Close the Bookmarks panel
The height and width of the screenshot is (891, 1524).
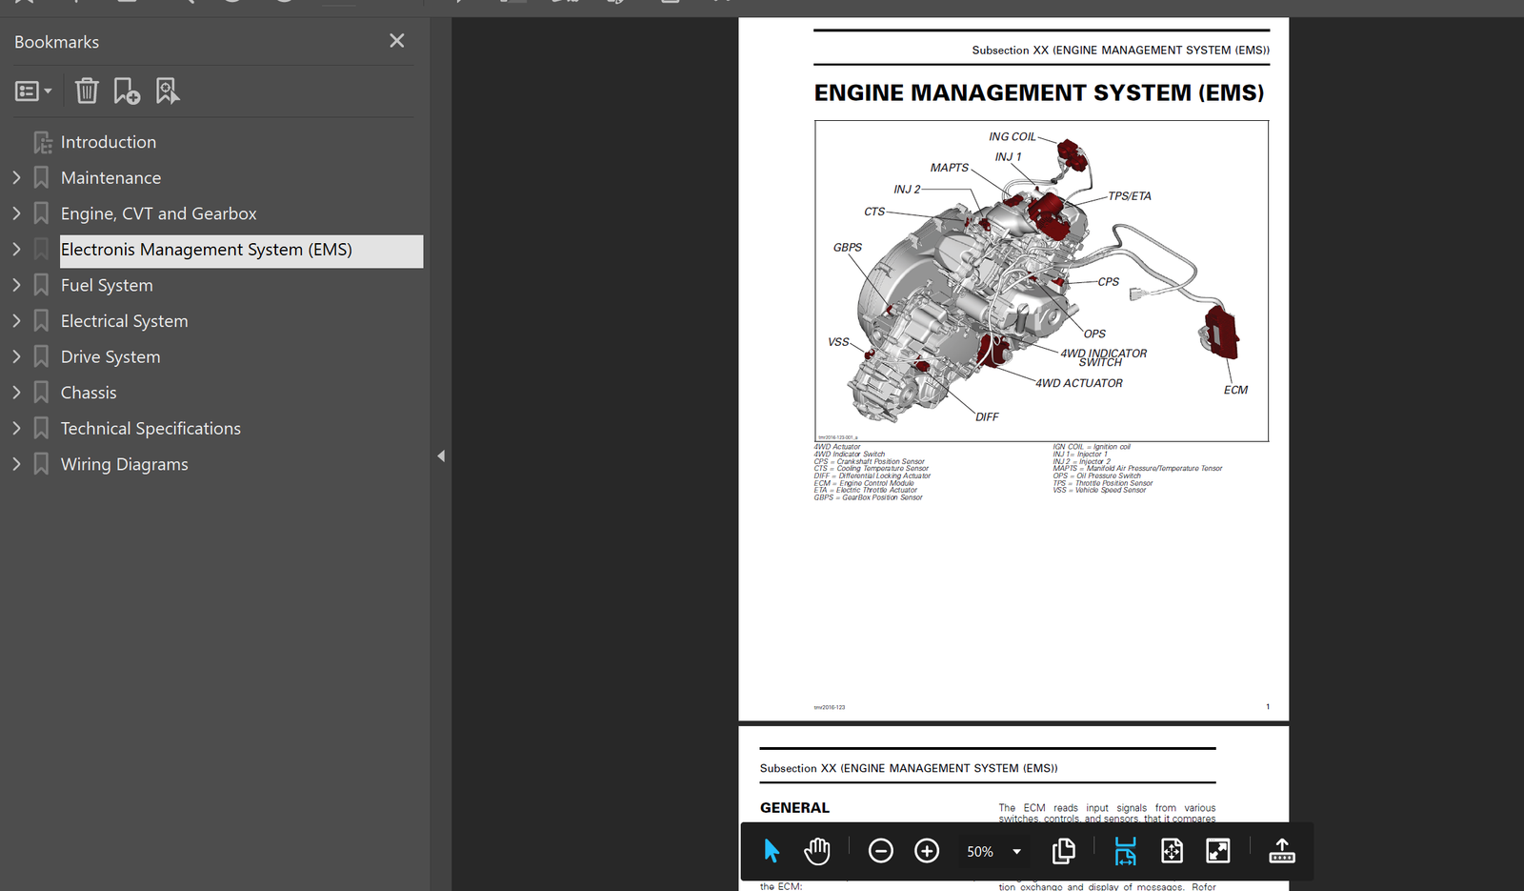point(397,41)
